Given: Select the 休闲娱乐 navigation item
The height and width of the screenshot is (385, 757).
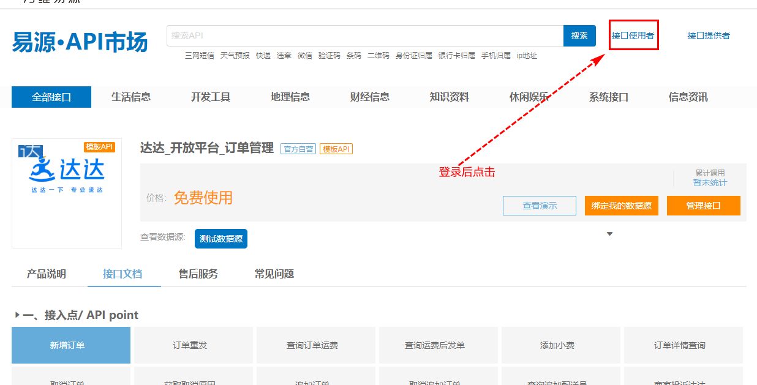Looking at the screenshot, I should (529, 97).
